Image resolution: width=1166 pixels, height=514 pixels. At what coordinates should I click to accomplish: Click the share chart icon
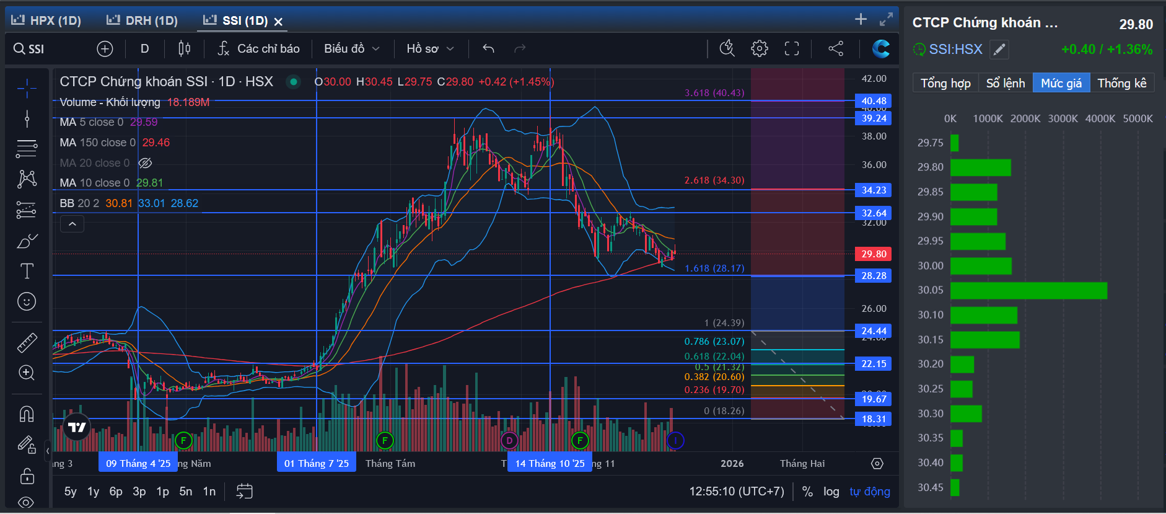point(836,48)
